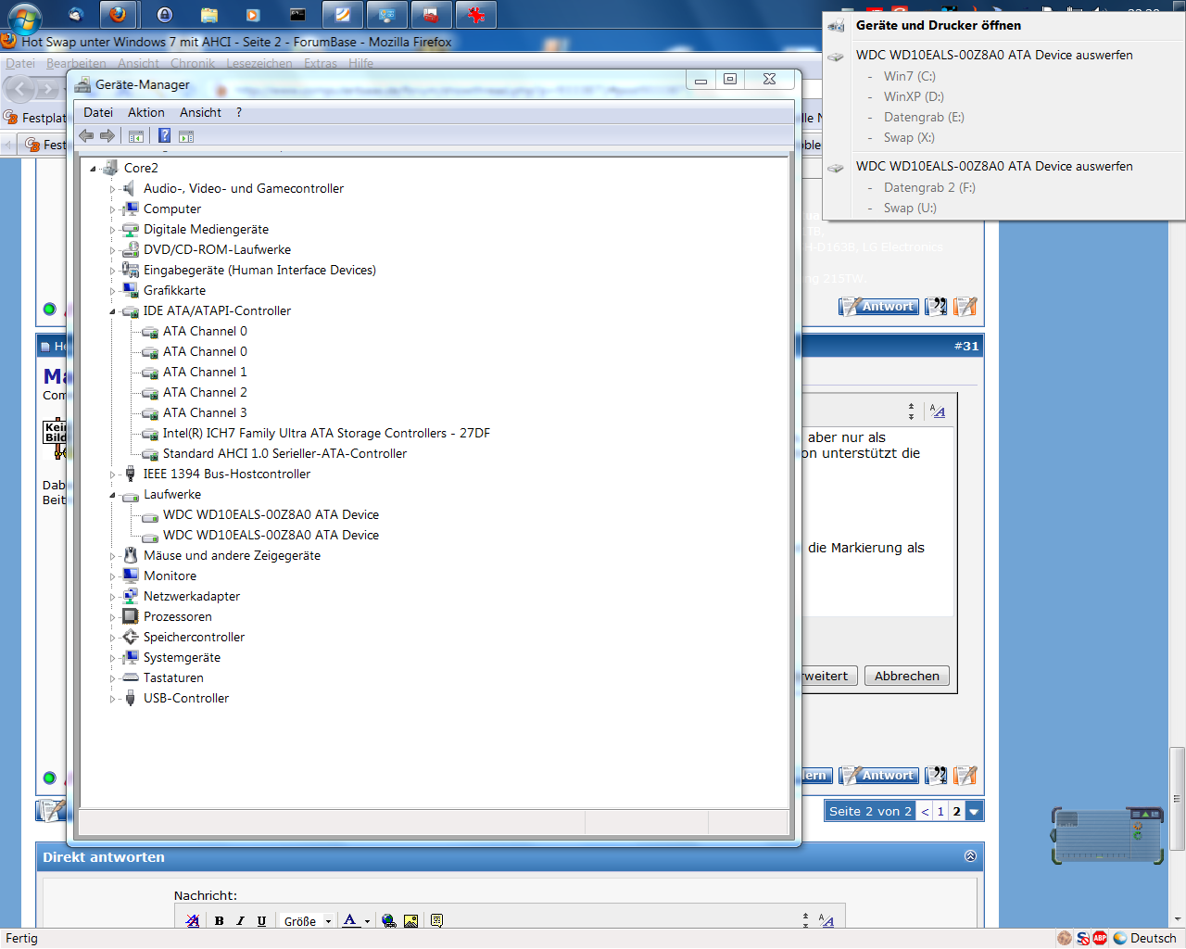This screenshot has height=949, width=1186.
Task: Open the media player taskbar icon
Action: [x=253, y=15]
